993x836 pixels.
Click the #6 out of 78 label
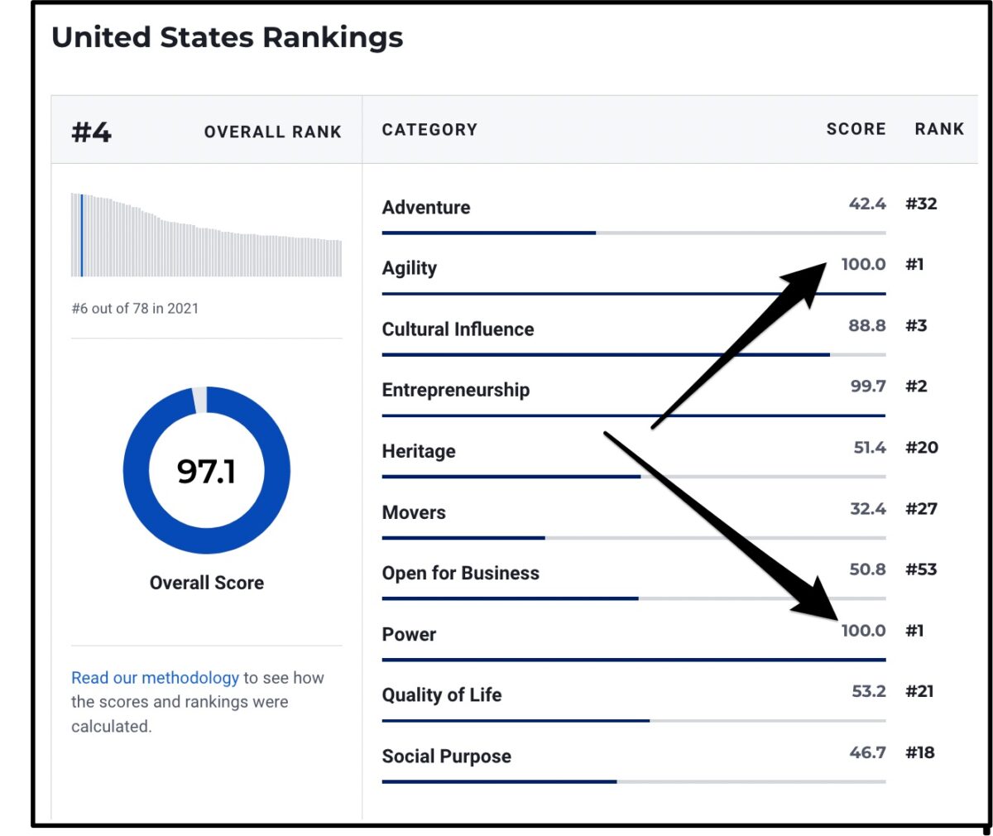[135, 308]
